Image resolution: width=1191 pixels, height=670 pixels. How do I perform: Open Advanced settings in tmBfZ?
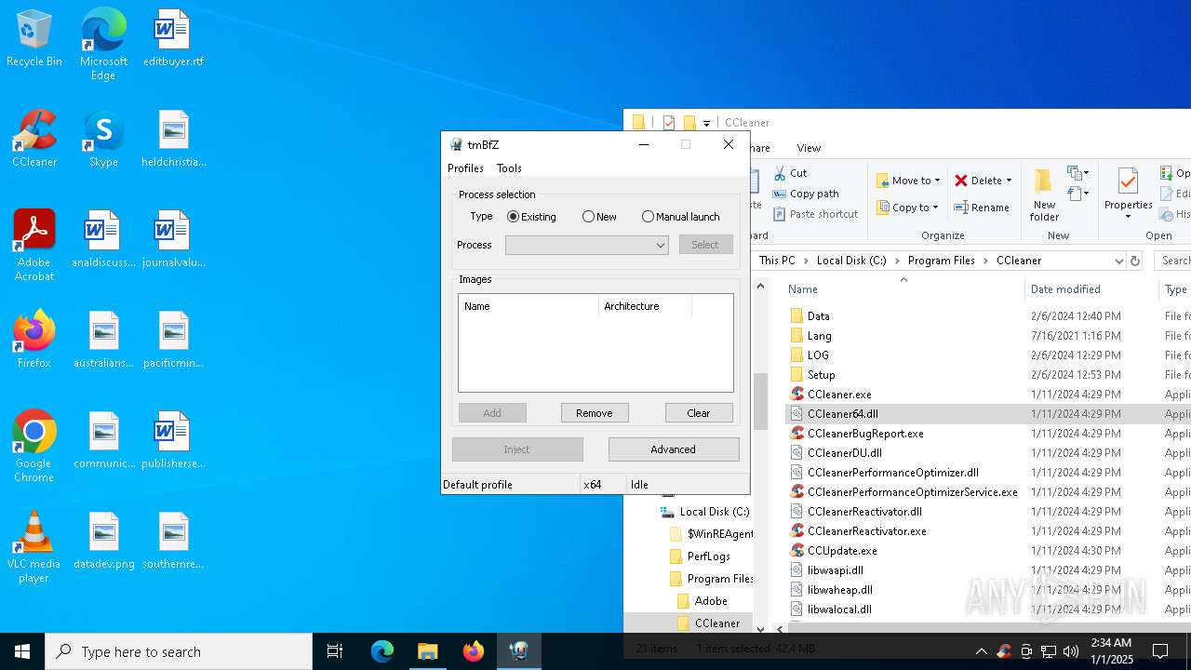coord(674,449)
